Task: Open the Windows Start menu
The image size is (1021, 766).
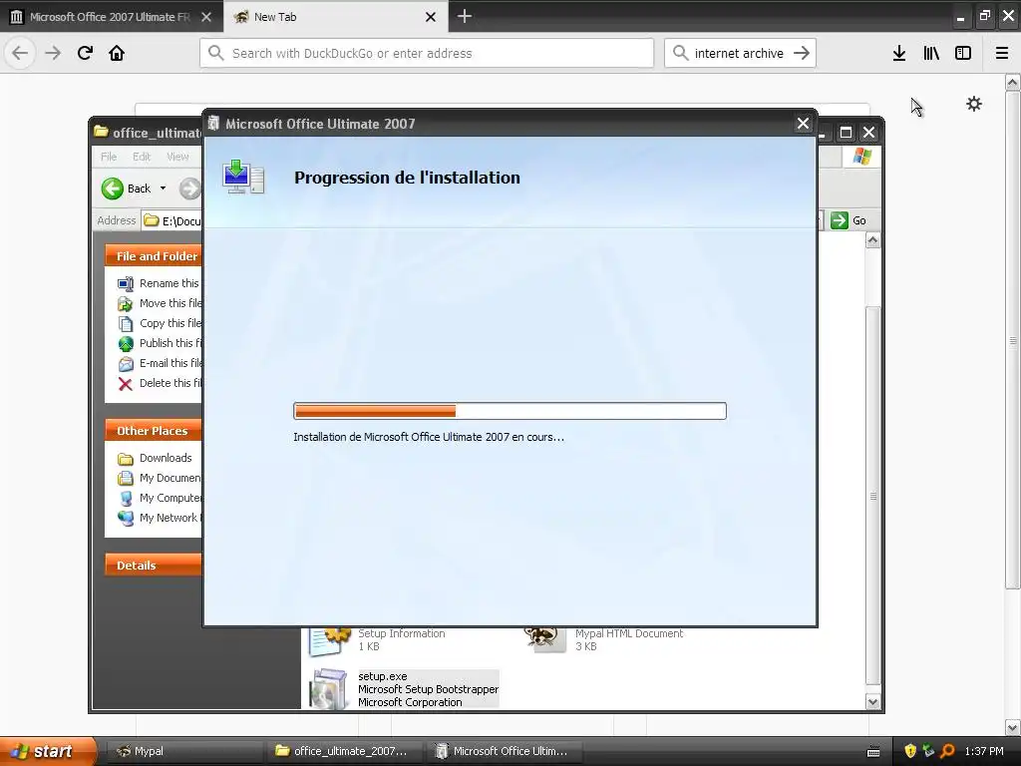Action: (48, 751)
